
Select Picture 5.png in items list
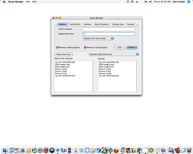point(61,73)
